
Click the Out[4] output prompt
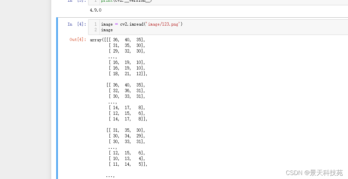click(78, 40)
